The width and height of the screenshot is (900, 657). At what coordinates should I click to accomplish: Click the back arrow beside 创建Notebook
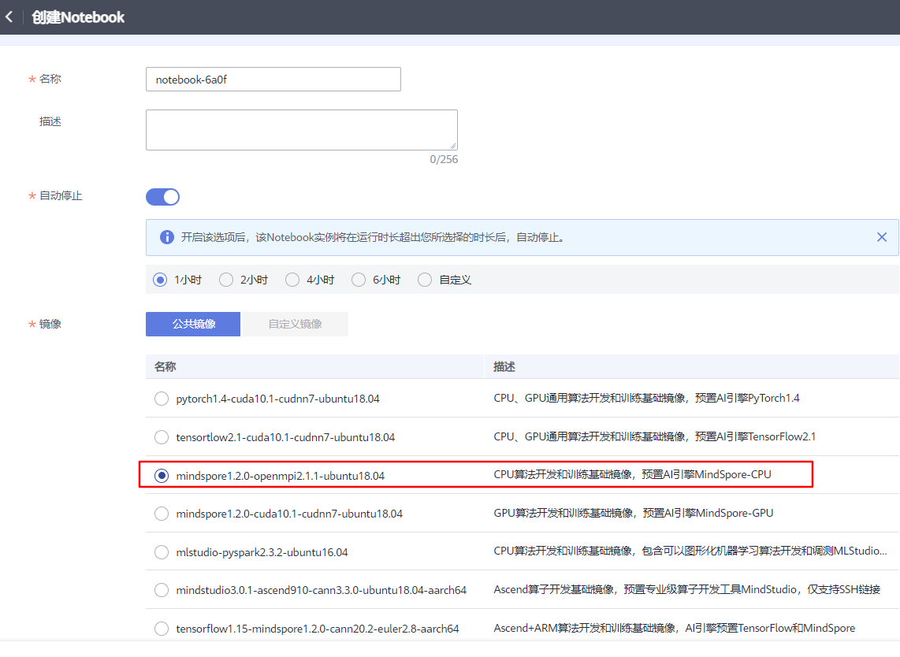click(9, 17)
